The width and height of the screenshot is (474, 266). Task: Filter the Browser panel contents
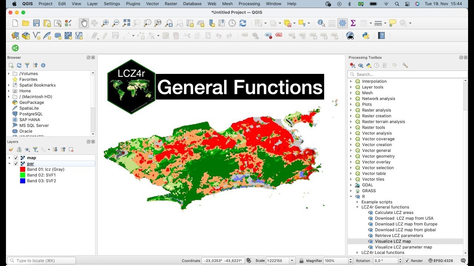click(27, 65)
